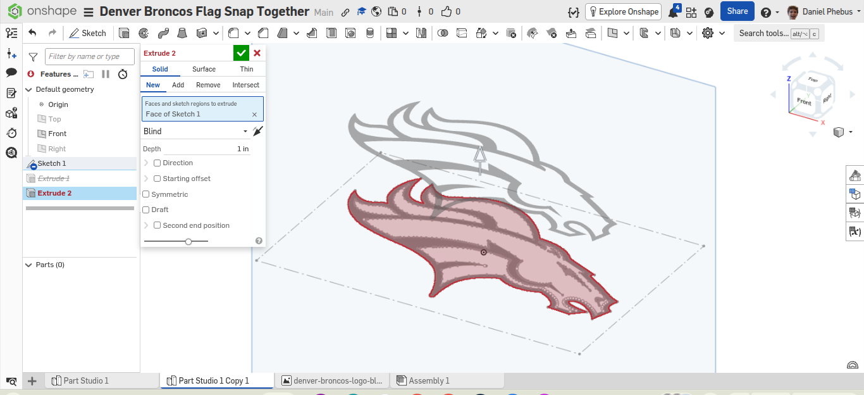Select the Fillet tool
The width and height of the screenshot is (864, 395).
point(233,33)
